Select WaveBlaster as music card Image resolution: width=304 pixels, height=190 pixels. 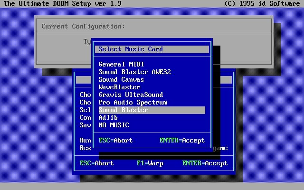119,87
